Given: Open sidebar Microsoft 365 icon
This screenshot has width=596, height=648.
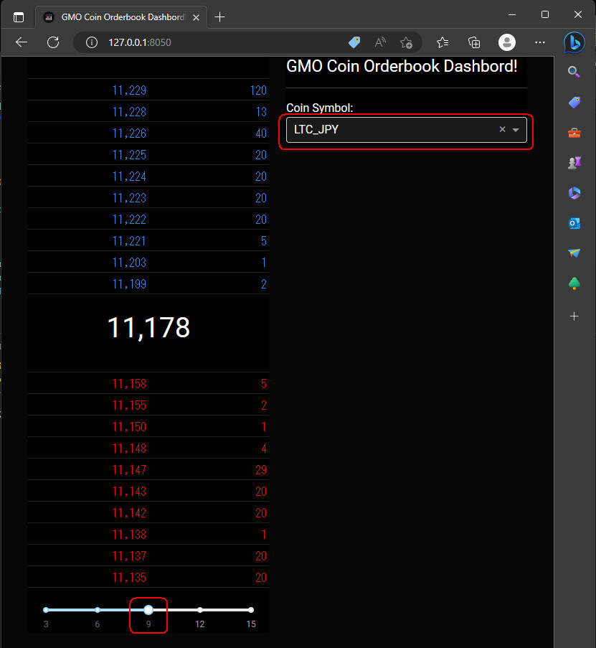Looking at the screenshot, I should [574, 193].
